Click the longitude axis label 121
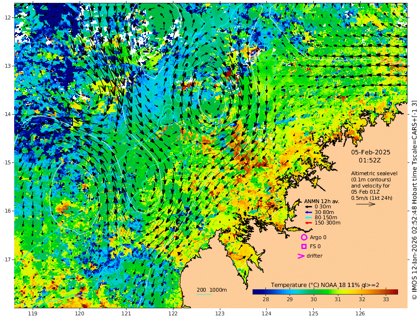 [x=127, y=314]
